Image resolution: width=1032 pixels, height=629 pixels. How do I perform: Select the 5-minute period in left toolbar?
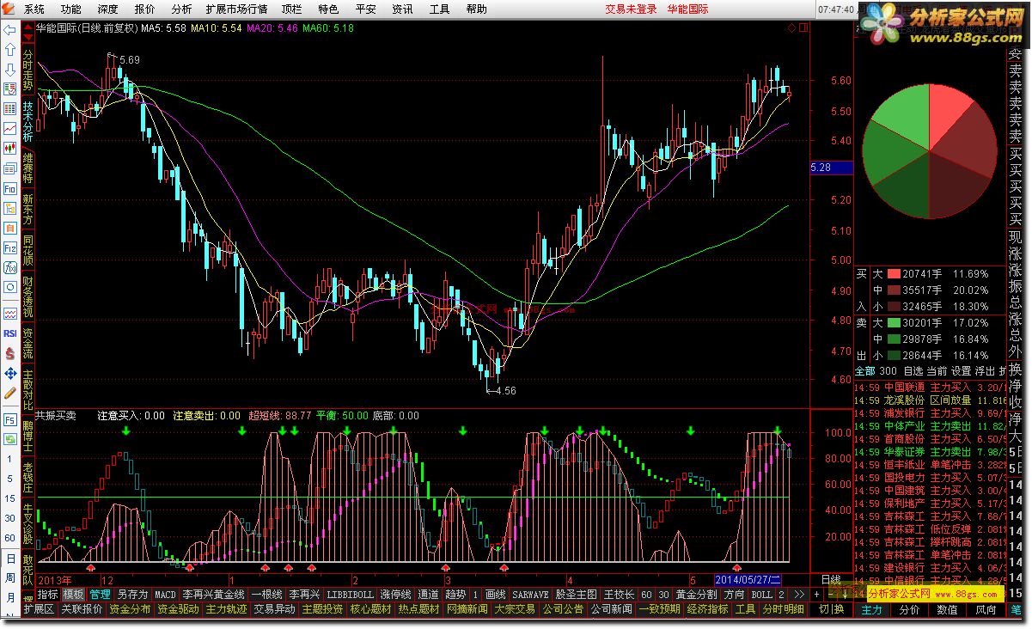point(10,479)
